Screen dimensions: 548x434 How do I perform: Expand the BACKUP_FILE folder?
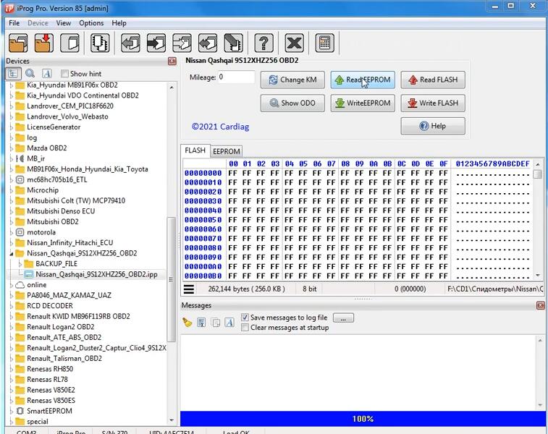pos(20,264)
